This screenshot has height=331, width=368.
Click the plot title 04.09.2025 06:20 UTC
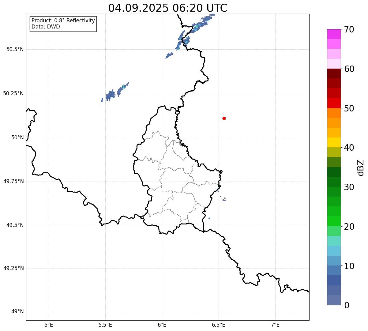(x=168, y=8)
